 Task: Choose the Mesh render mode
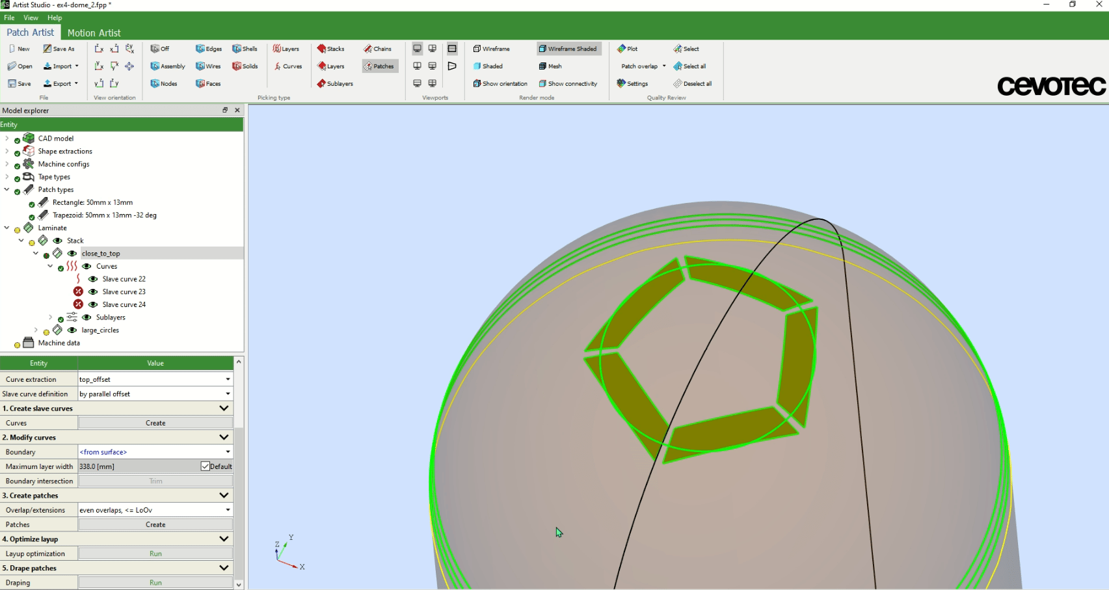pyautogui.click(x=550, y=66)
